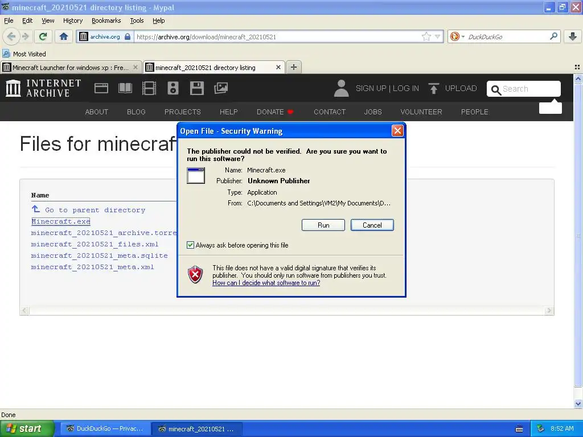Screen dimensions: 583x437
Task: Open minecraft_20210521_meta.sqlite link
Action: pos(99,255)
